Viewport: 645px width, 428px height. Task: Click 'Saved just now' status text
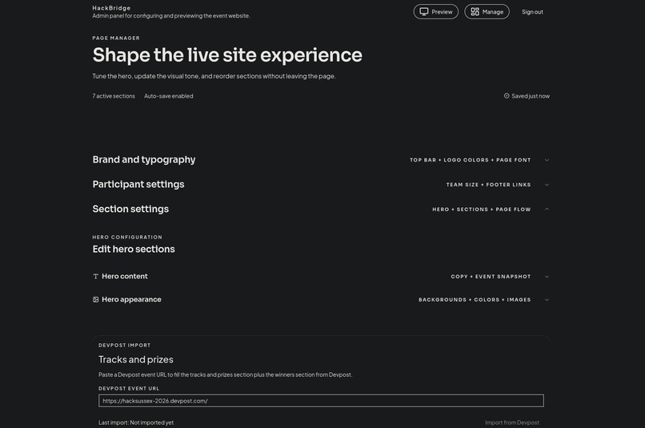point(531,96)
